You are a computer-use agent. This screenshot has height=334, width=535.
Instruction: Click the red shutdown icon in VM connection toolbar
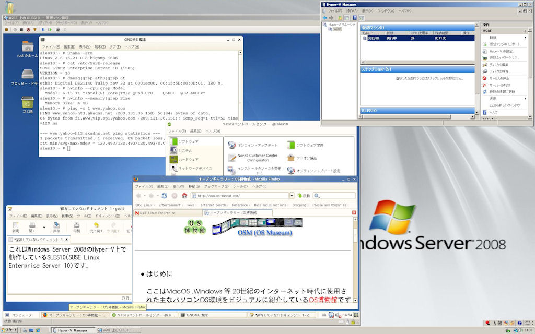click(x=28, y=30)
